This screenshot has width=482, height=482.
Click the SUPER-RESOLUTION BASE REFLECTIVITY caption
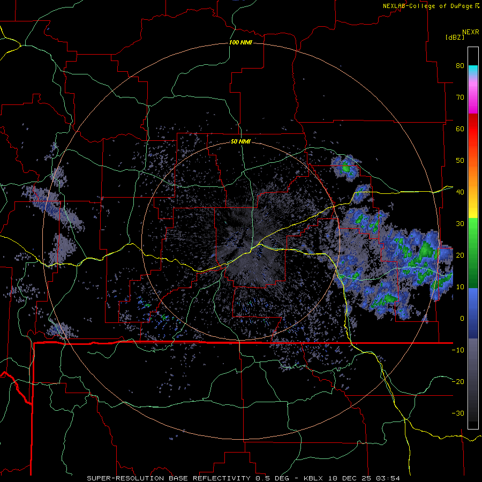[x=169, y=478]
